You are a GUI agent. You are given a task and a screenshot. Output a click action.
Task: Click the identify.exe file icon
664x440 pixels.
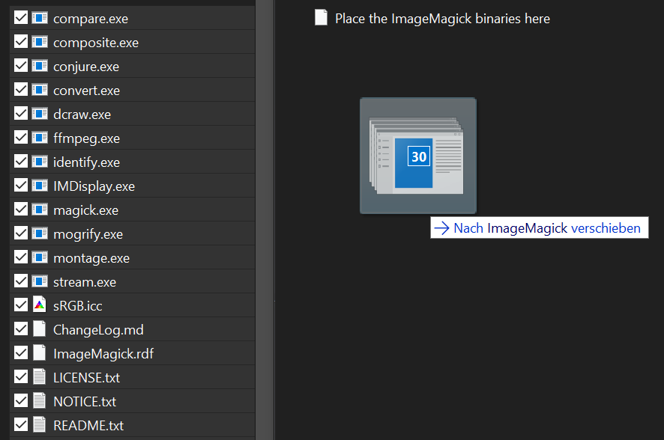pos(40,162)
